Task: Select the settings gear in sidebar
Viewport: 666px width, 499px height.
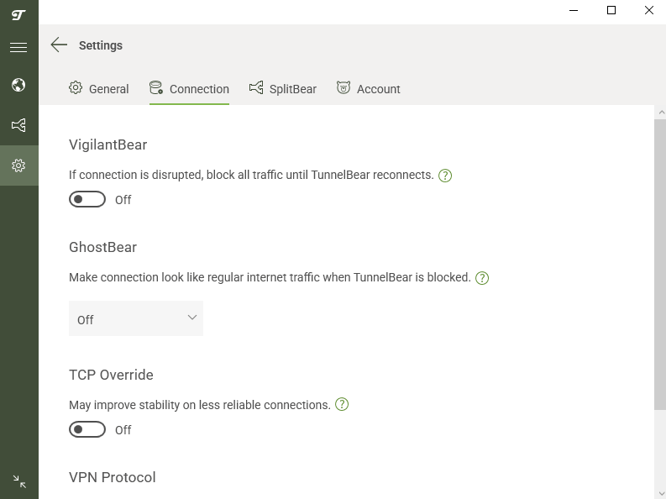Action: click(18, 165)
